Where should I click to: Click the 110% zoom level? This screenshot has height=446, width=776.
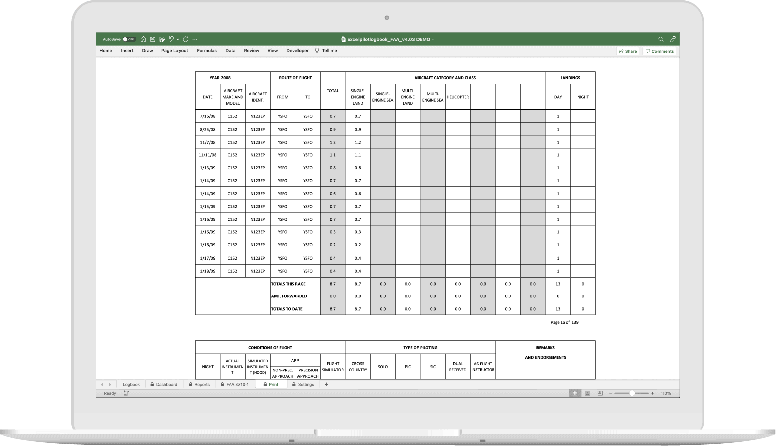tap(666, 393)
